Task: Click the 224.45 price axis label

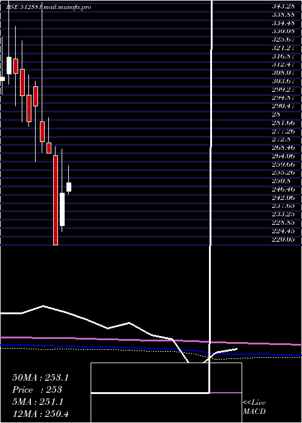Action: tap(283, 231)
